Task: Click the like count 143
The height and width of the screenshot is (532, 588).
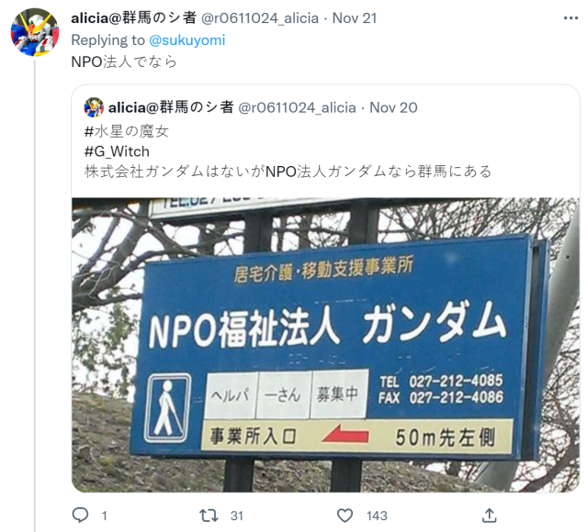Action: [x=377, y=515]
